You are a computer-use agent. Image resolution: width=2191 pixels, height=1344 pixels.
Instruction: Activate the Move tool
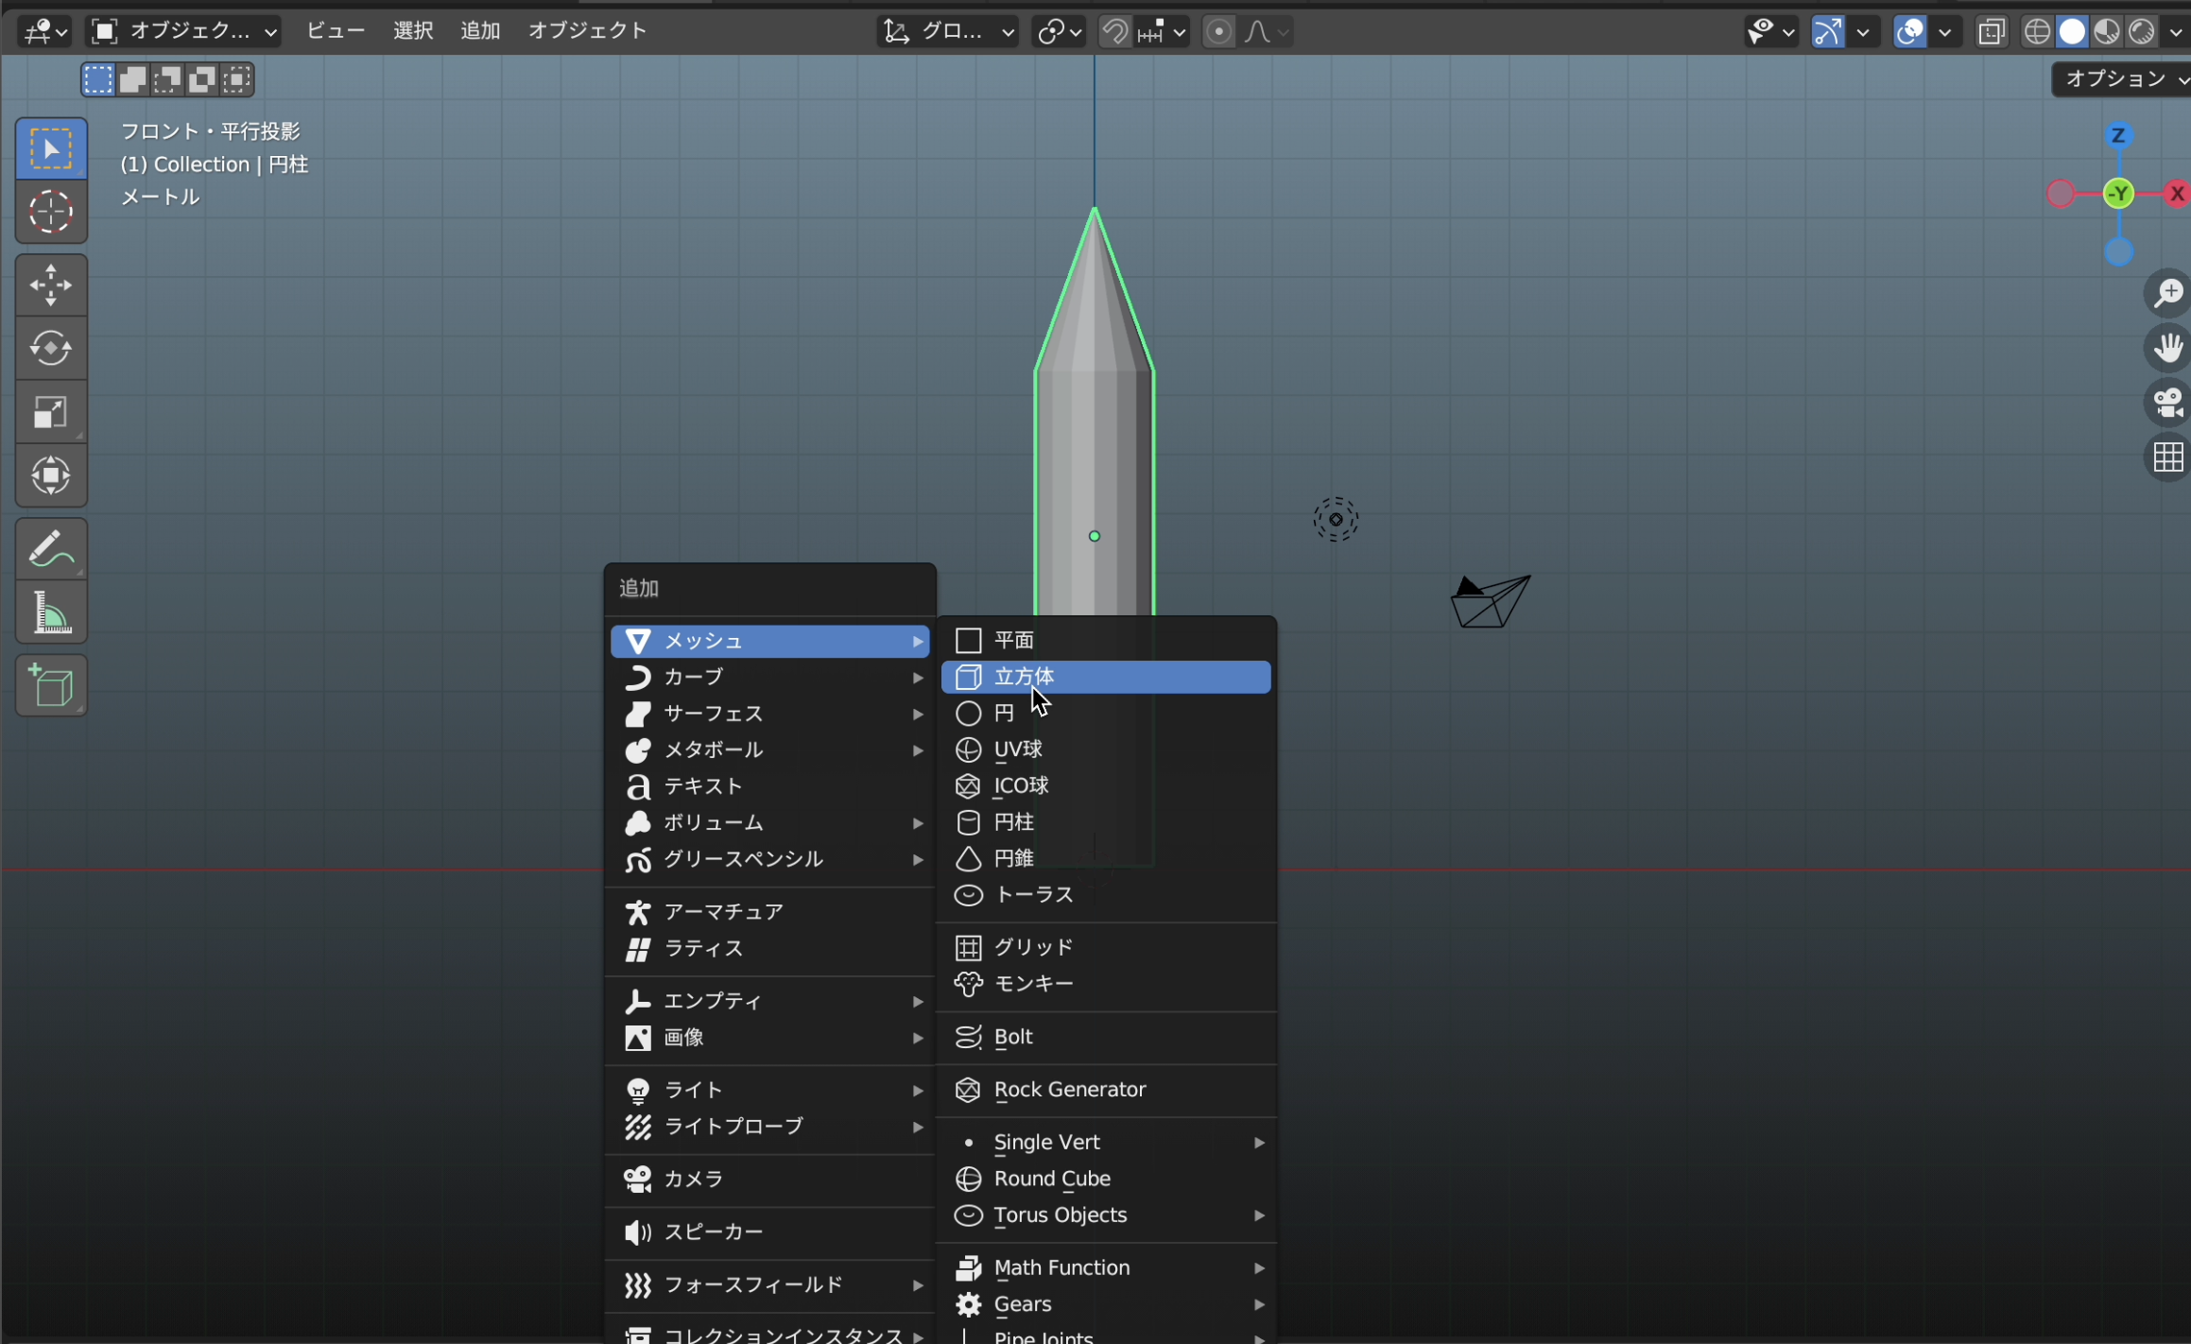pyautogui.click(x=51, y=285)
